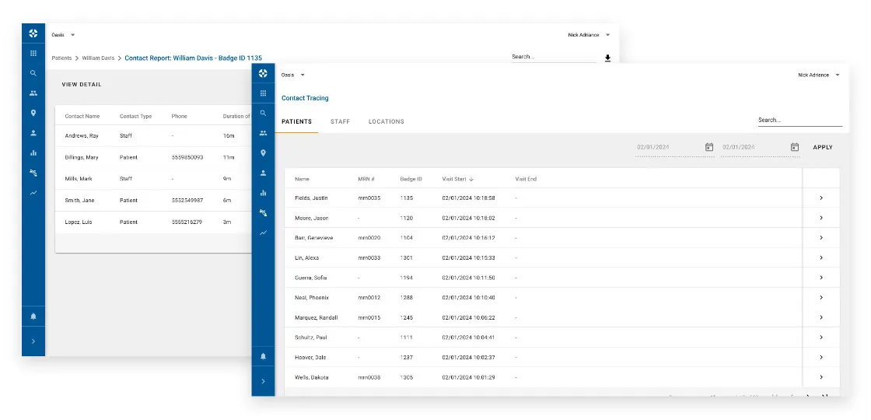
Task: Switch to the Staff tab
Action: pos(340,122)
